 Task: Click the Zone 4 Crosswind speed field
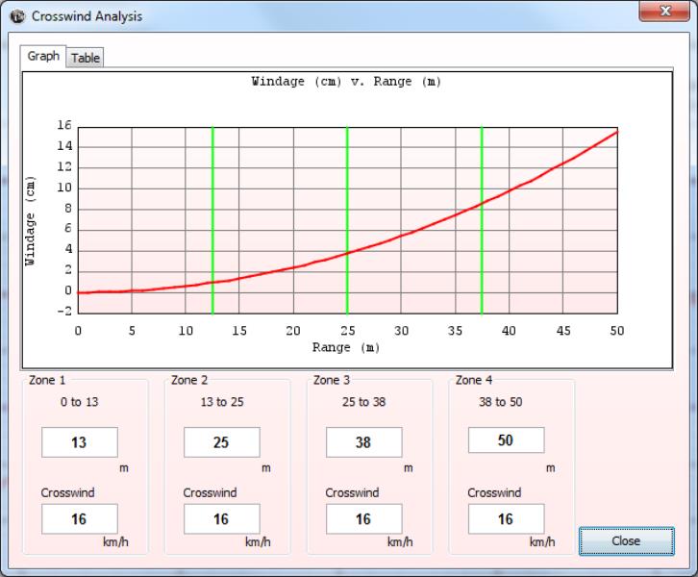(x=506, y=518)
